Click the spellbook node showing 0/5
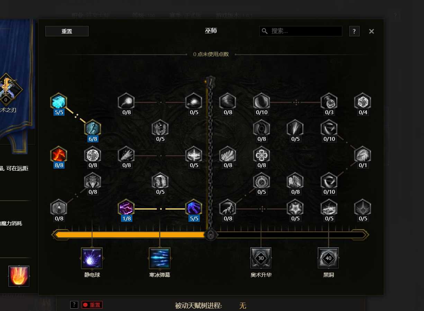 160,181
